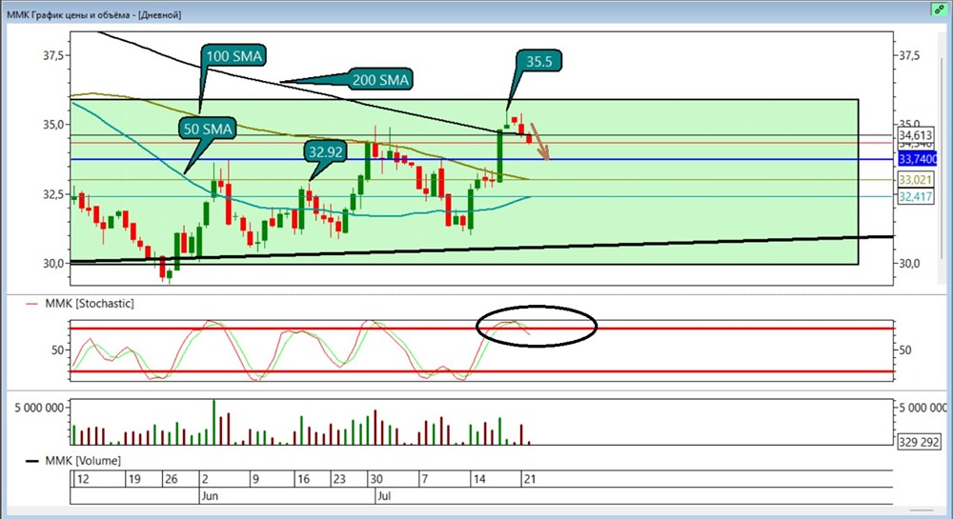Click the tallest green volume bar
This screenshot has height=519, width=953.
point(213,423)
